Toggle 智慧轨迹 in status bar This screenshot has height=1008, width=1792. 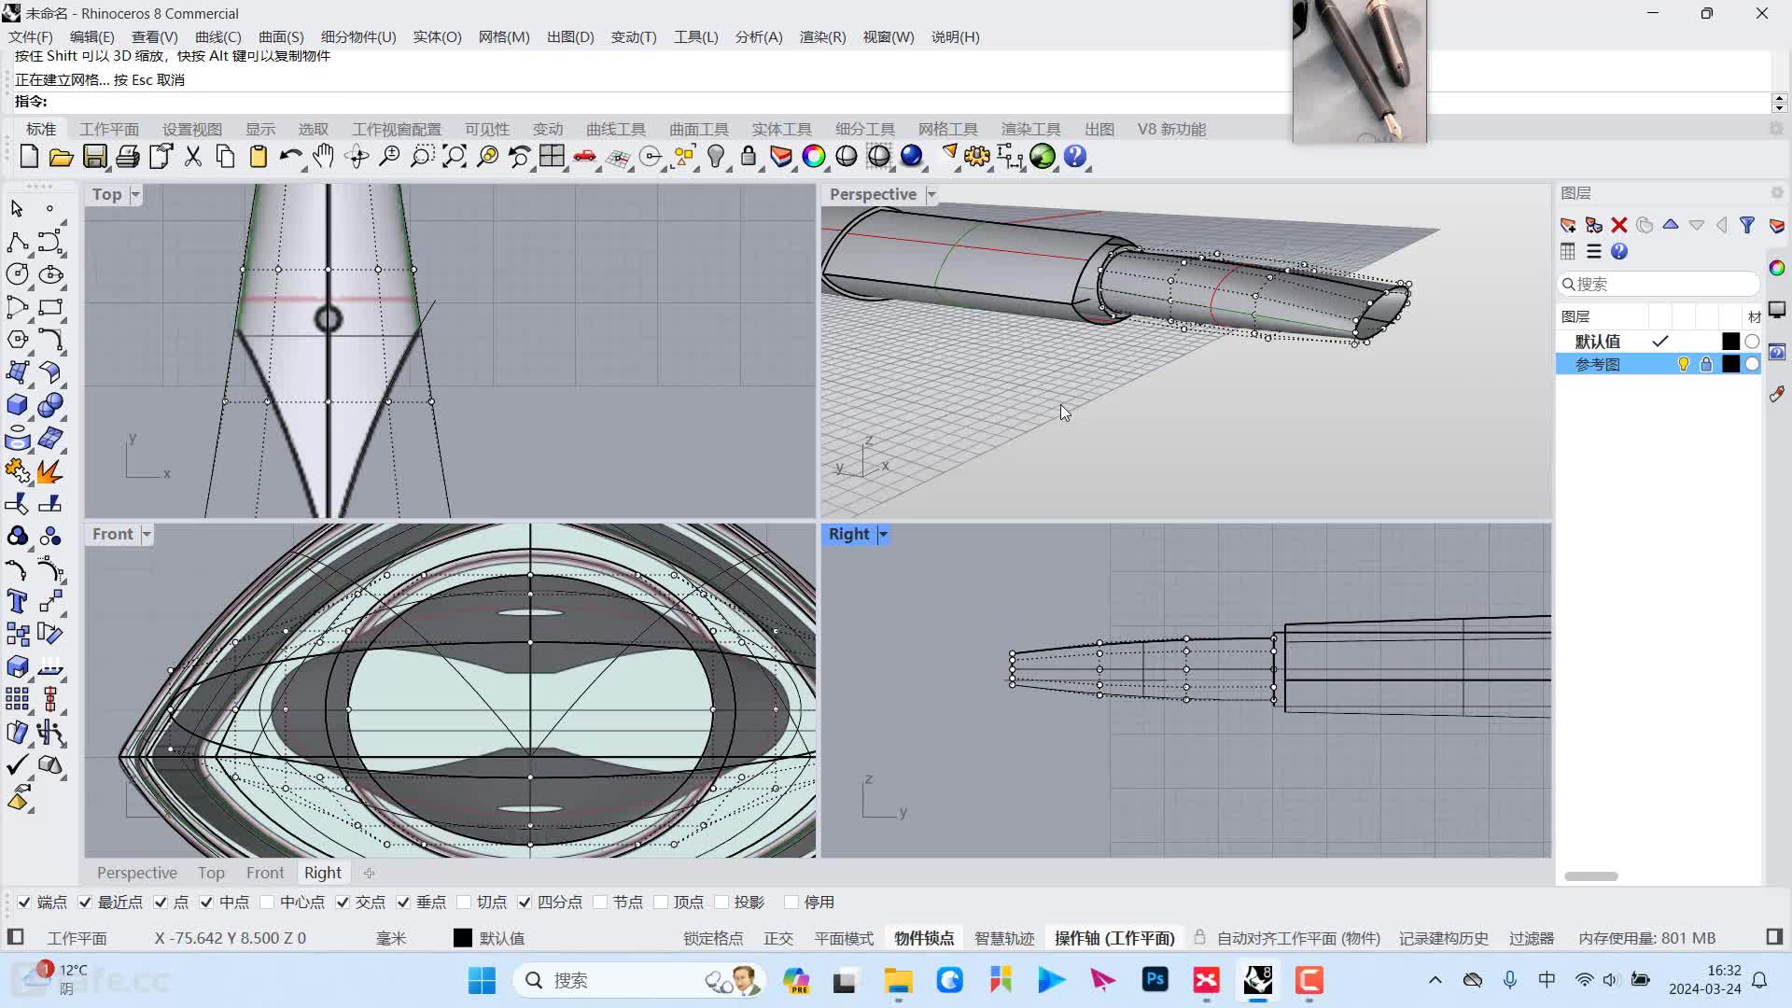[x=1004, y=938]
